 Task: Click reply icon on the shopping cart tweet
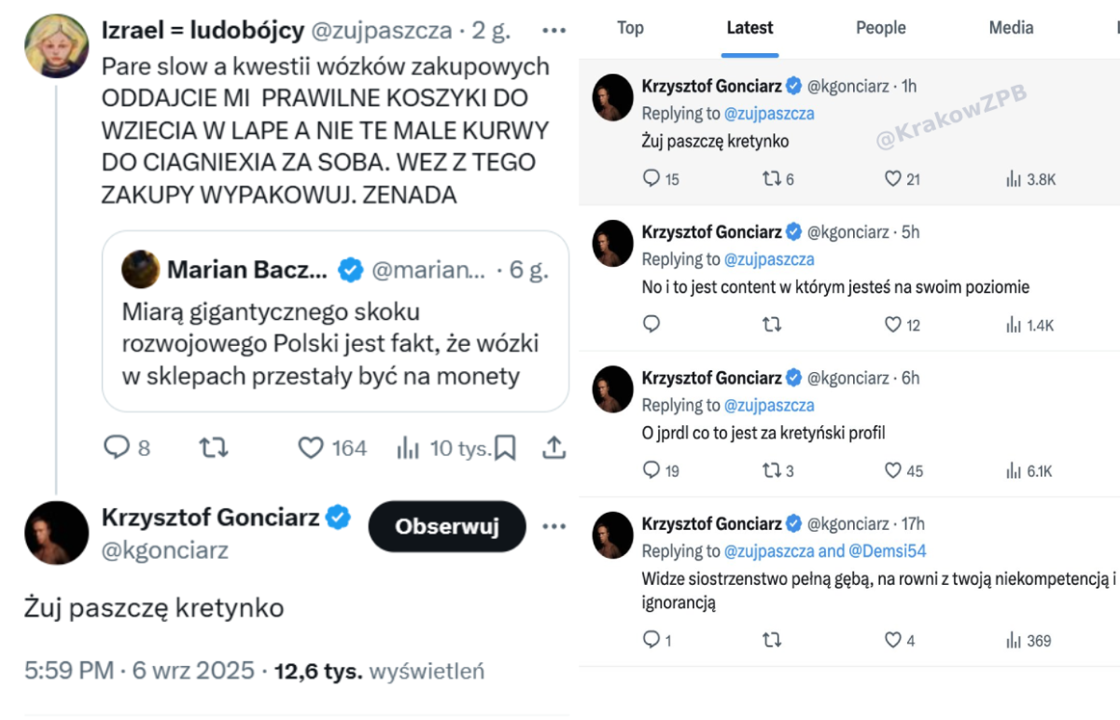(117, 449)
